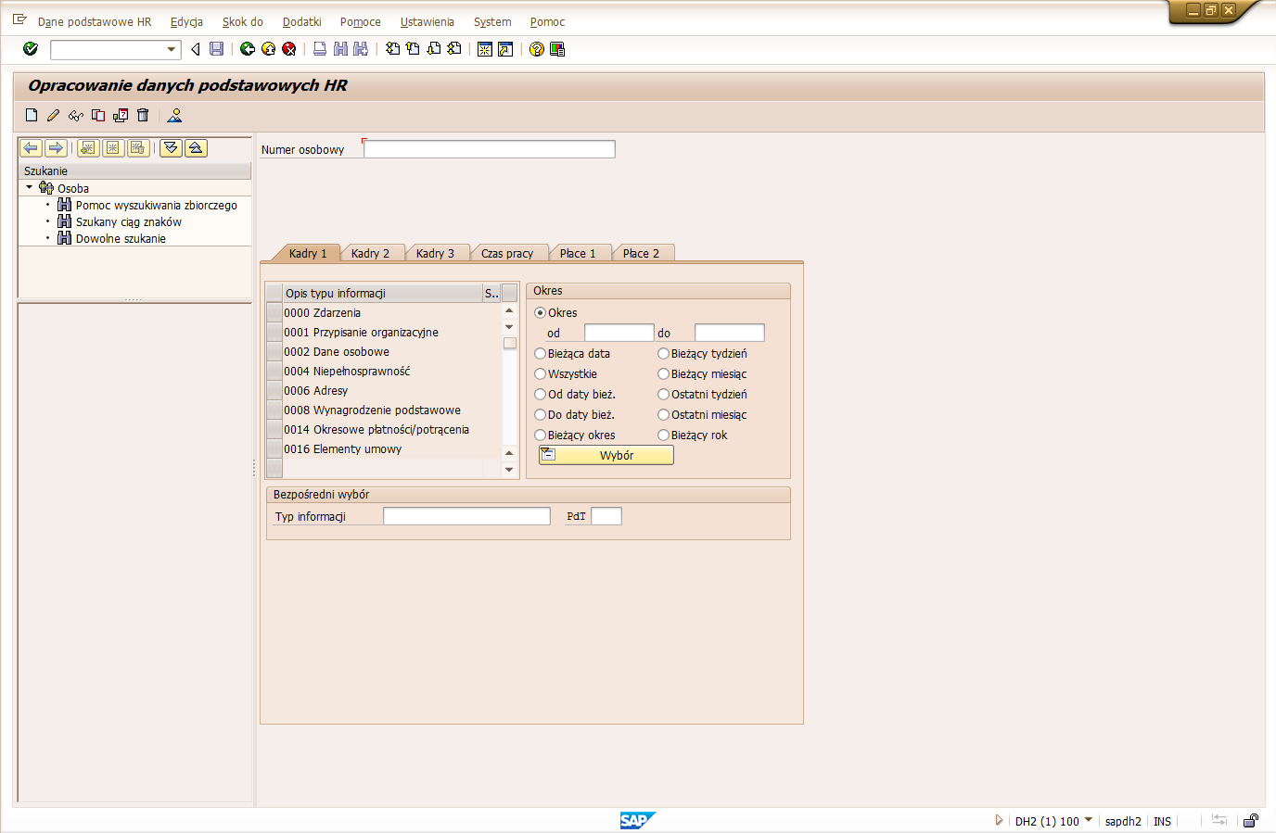
Task: Click the Previous Page icon
Action: click(x=413, y=49)
